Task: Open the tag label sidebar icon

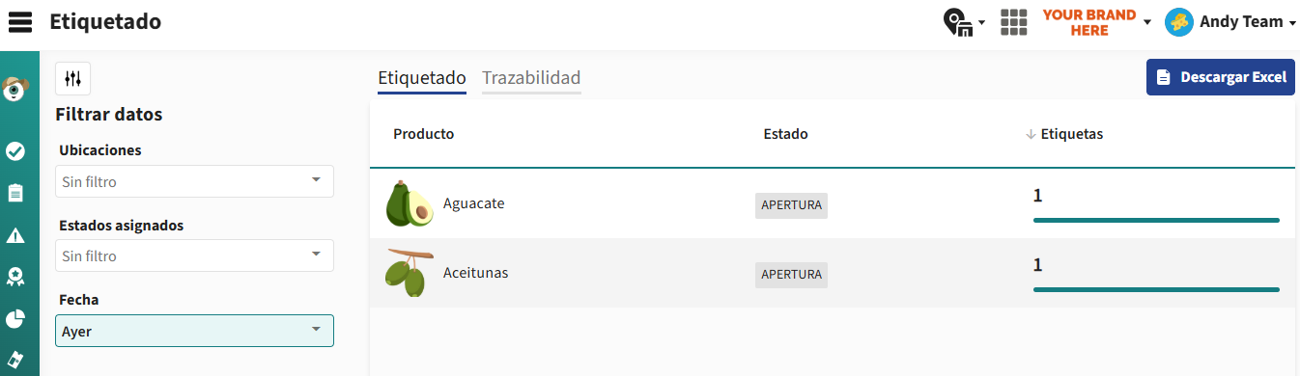Action: [x=15, y=361]
